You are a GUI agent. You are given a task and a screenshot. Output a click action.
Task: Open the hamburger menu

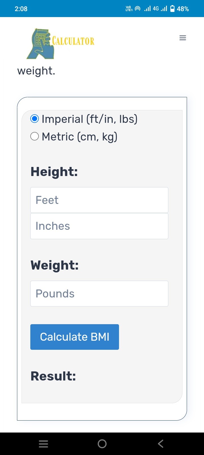(183, 38)
